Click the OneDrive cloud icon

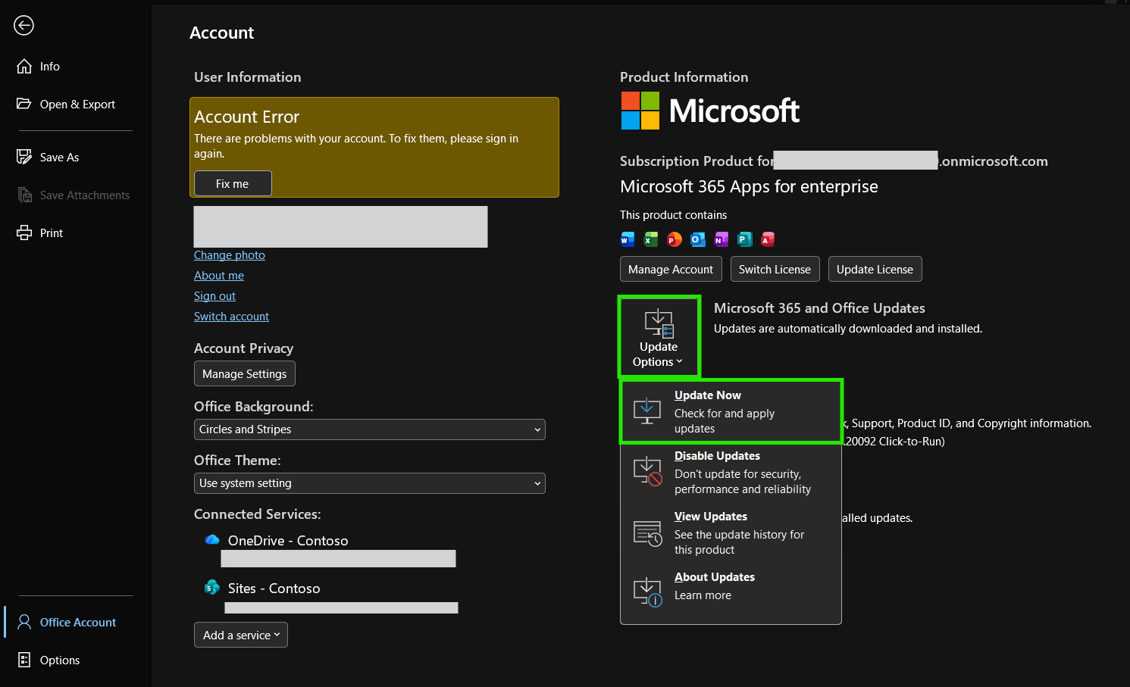coord(212,539)
